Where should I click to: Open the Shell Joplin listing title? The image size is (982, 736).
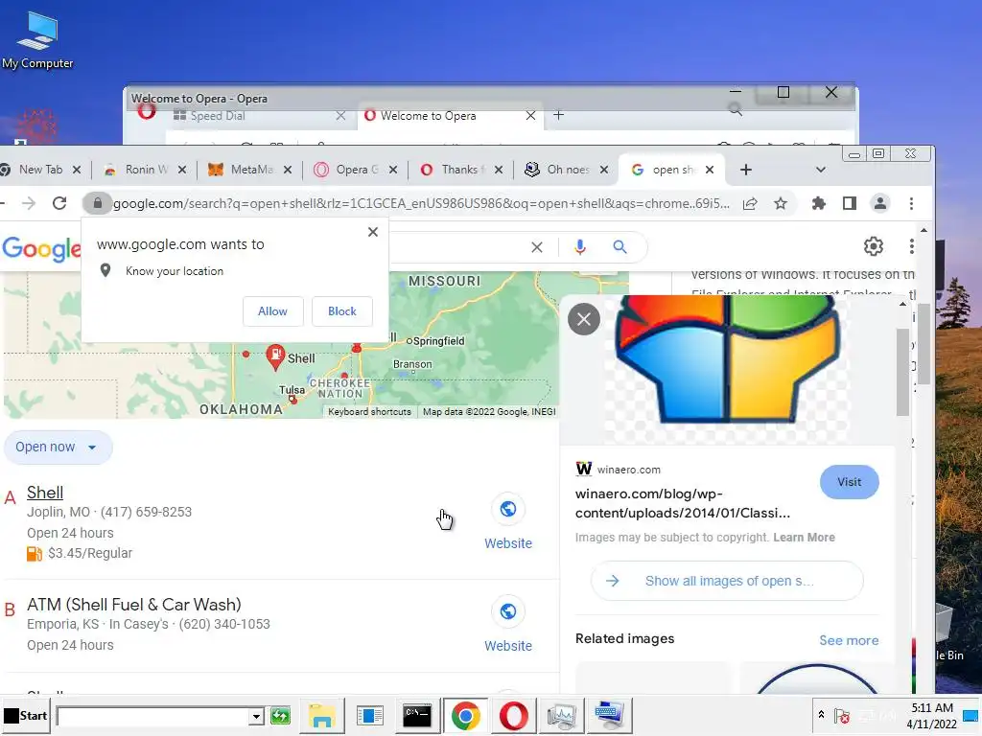pos(45,493)
